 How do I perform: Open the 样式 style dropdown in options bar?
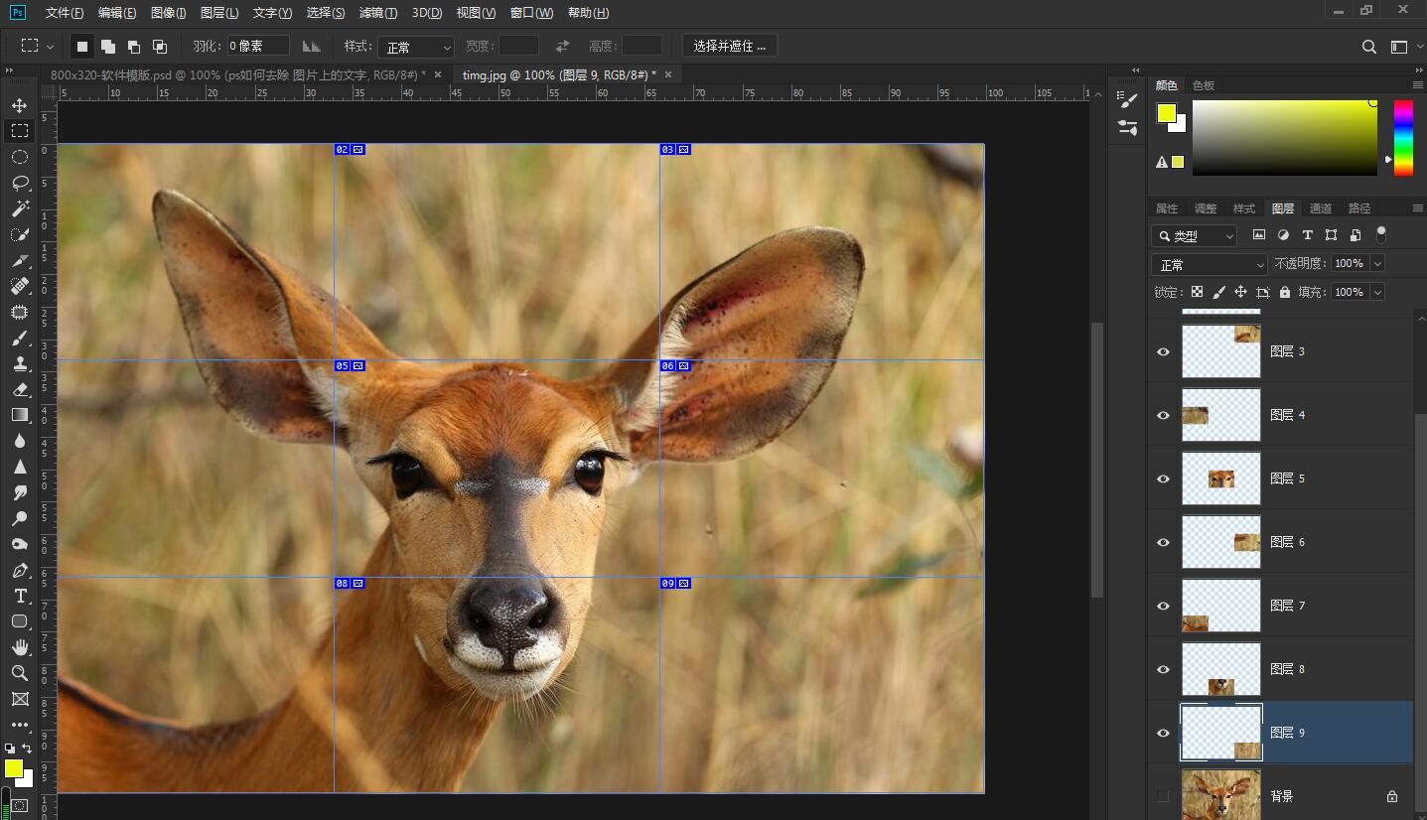pyautogui.click(x=416, y=47)
